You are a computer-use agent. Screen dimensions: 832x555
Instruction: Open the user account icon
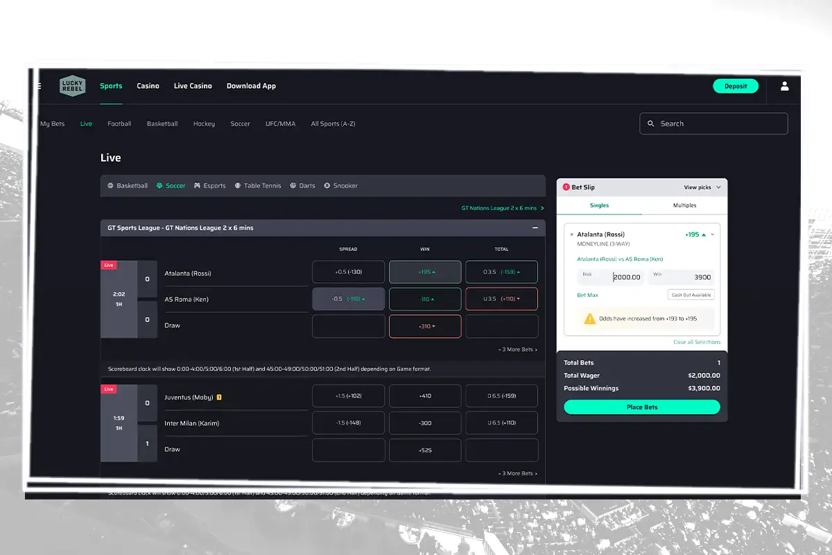[784, 86]
